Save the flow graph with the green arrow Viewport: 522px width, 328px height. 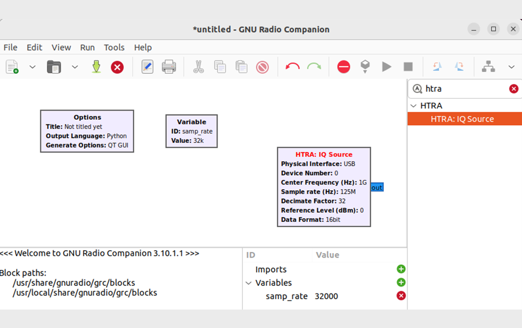pyautogui.click(x=96, y=67)
